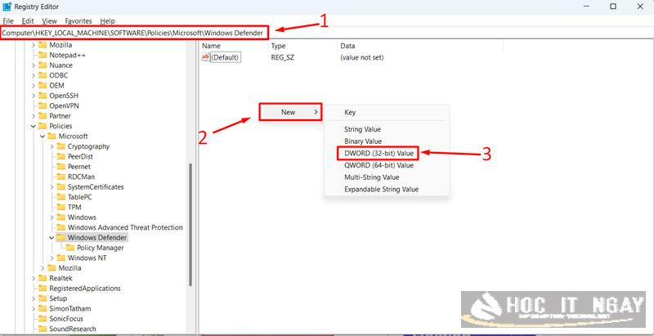Click the OpenVPN folder icon
Screen dimensions: 654x336
(x=43, y=106)
